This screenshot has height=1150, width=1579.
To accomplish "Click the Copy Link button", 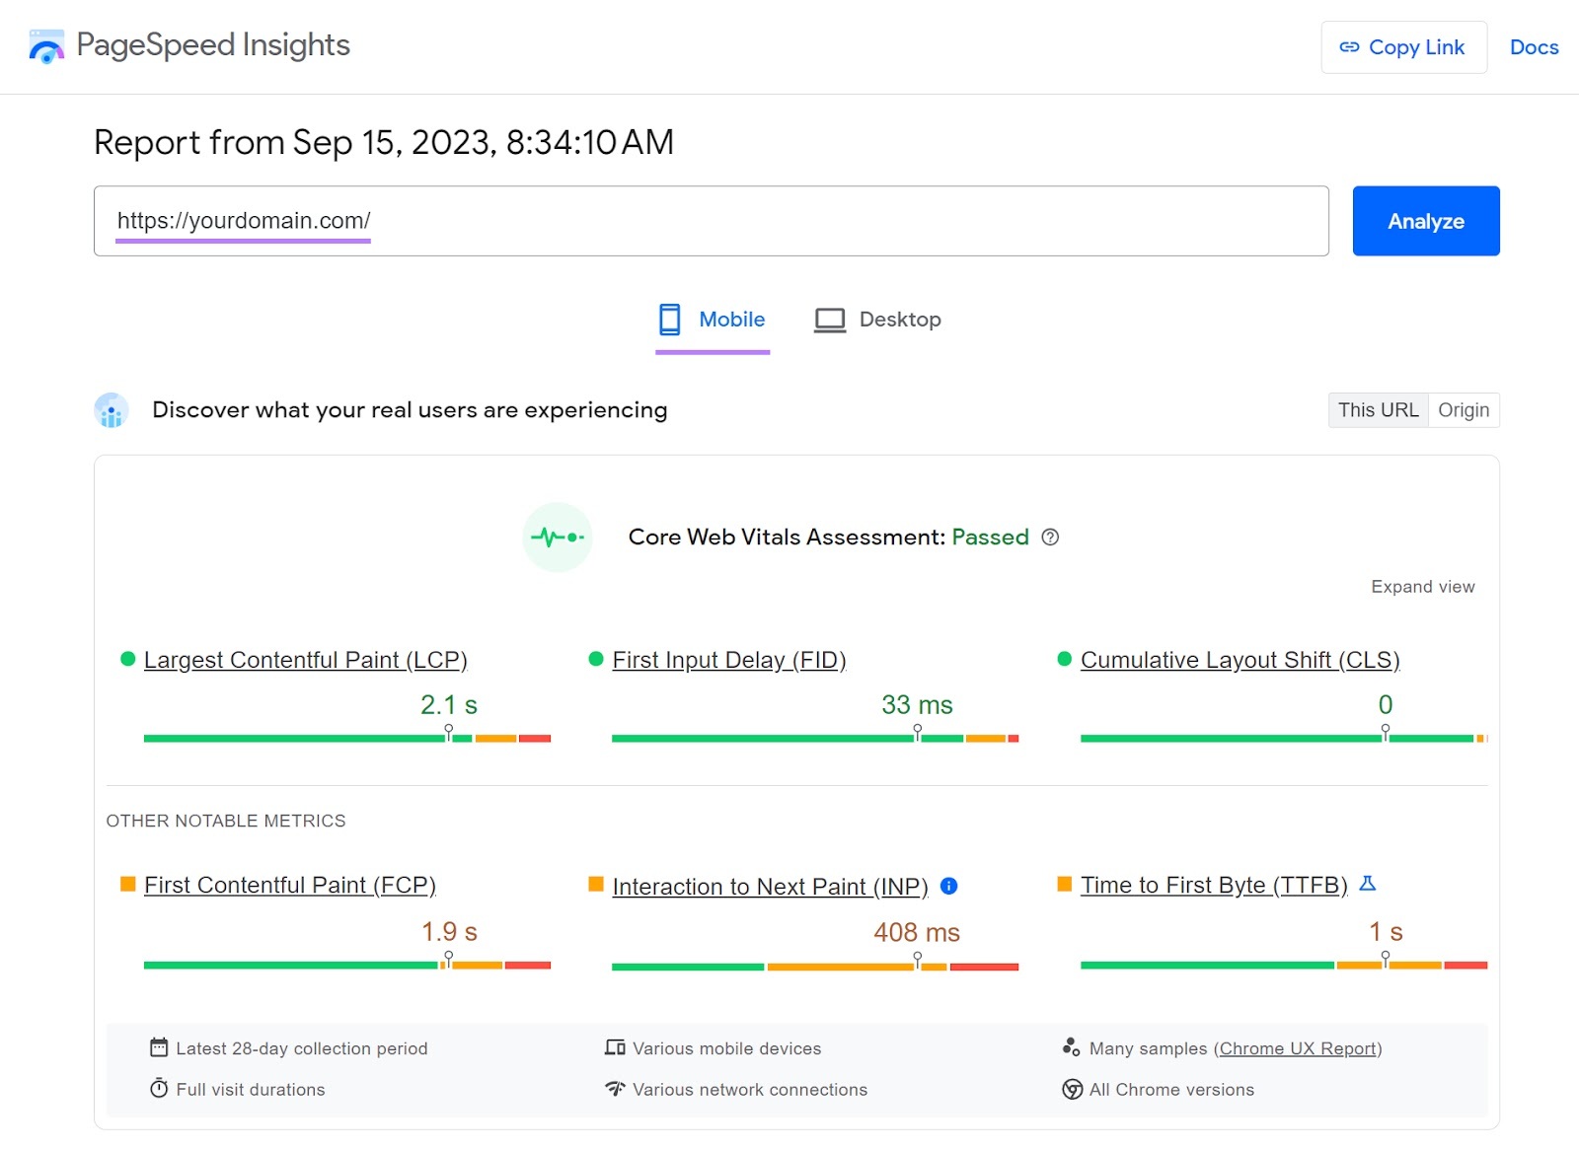I will (1403, 47).
